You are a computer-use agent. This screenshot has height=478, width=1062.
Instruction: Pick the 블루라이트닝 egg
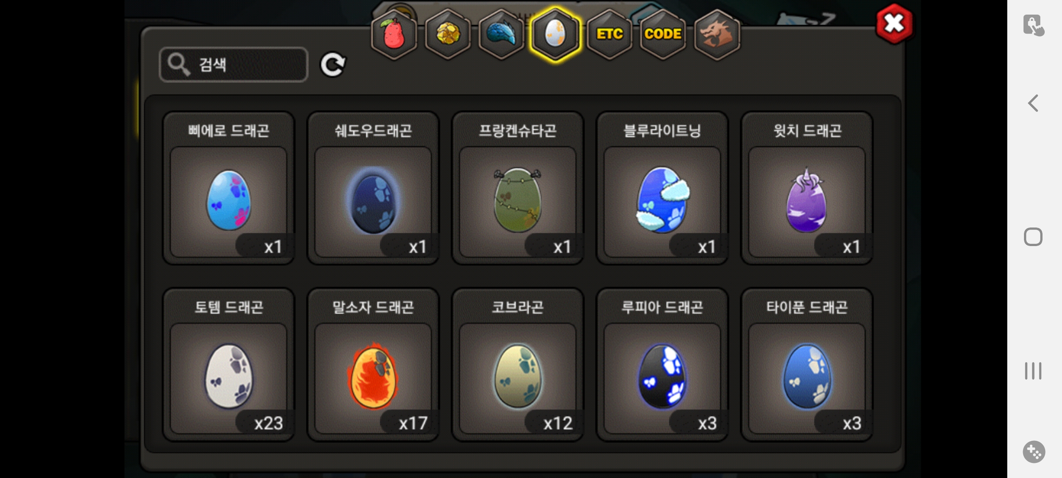click(x=662, y=188)
